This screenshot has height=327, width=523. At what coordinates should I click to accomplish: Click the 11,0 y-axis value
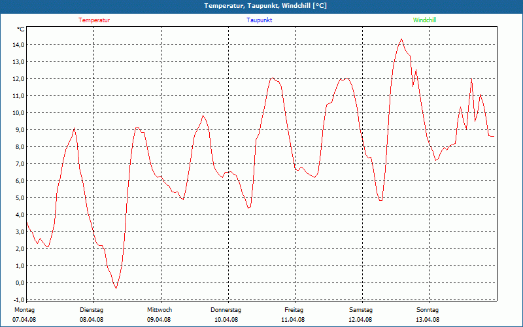(x=18, y=96)
